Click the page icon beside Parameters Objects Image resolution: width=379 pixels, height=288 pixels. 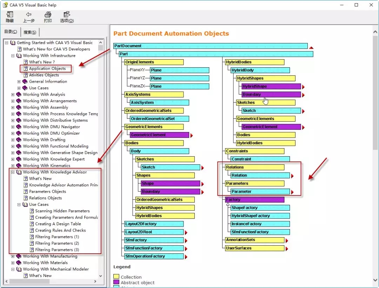26,191
